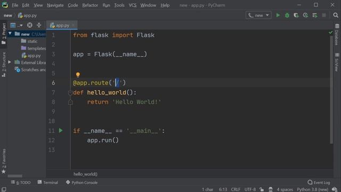Open the TODO tool window
Screen dimensions: 341x192
(21, 182)
